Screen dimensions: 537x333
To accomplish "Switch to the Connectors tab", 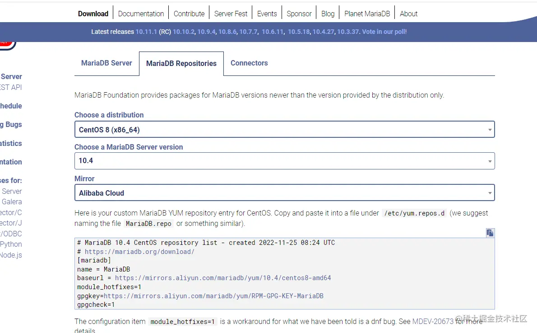I will tap(249, 63).
